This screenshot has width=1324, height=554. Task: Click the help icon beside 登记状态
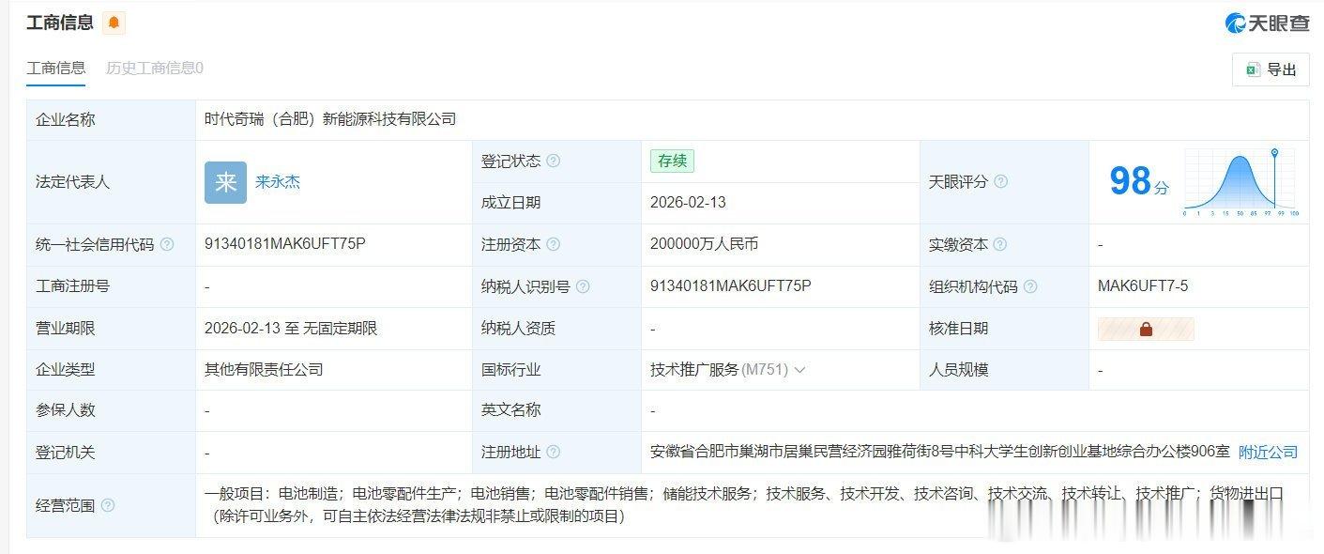(555, 161)
